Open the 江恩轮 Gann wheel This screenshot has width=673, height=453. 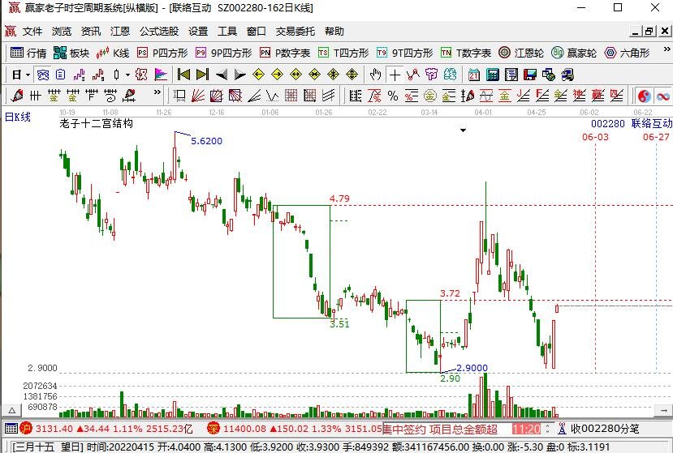[x=521, y=53]
